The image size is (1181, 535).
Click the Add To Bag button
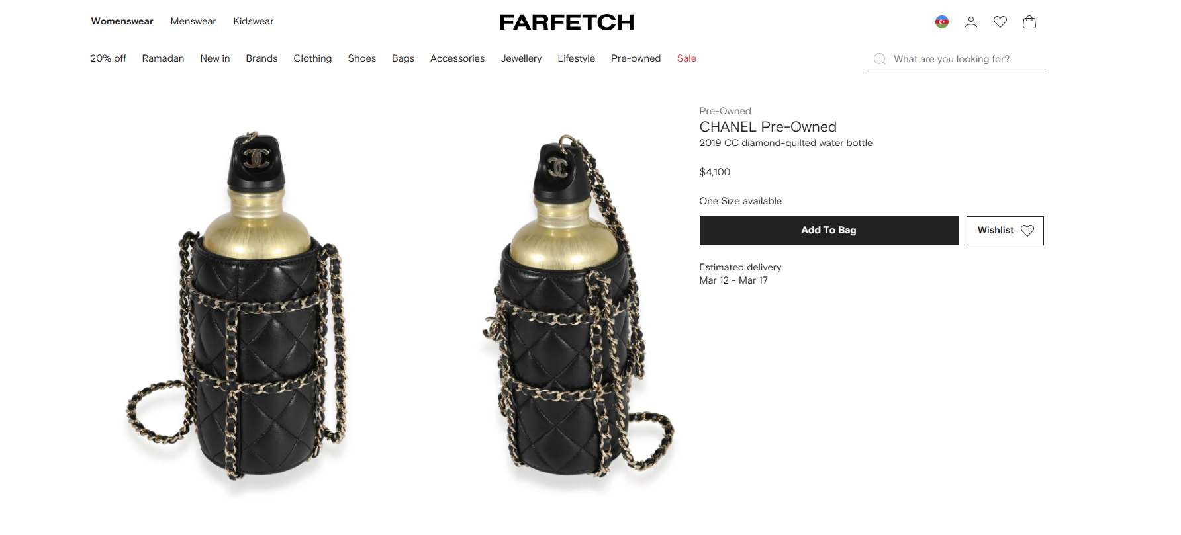[x=829, y=231]
